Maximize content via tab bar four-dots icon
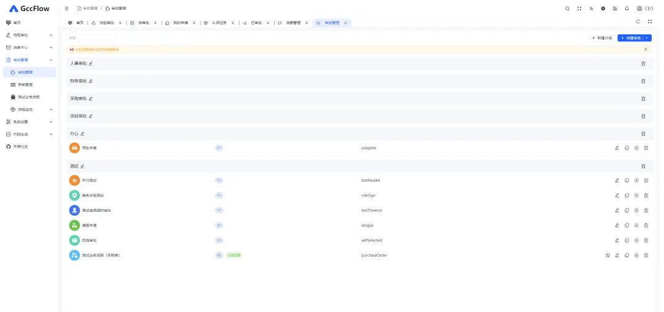Viewport: 664px width, 312px height. [650, 21]
